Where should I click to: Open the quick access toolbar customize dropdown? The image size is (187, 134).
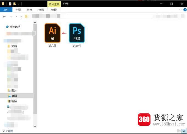pyautogui.click(x=19, y=4)
